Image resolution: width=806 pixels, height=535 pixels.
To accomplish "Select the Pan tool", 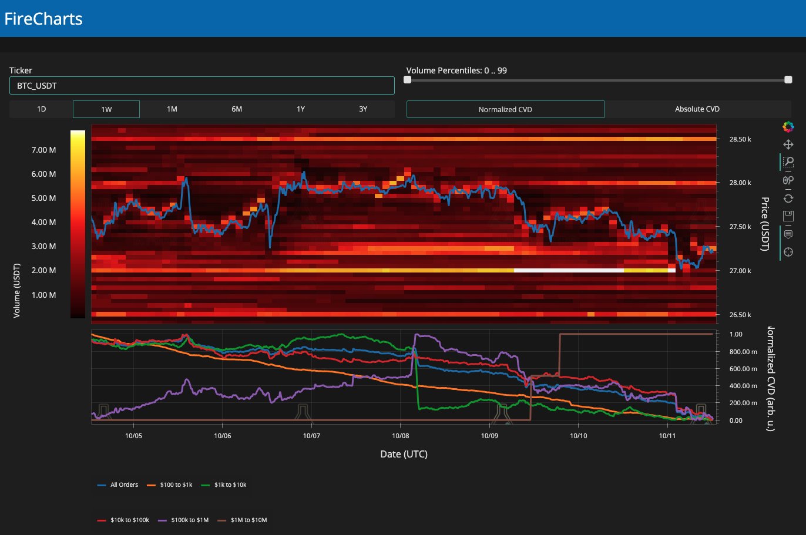I will (788, 144).
